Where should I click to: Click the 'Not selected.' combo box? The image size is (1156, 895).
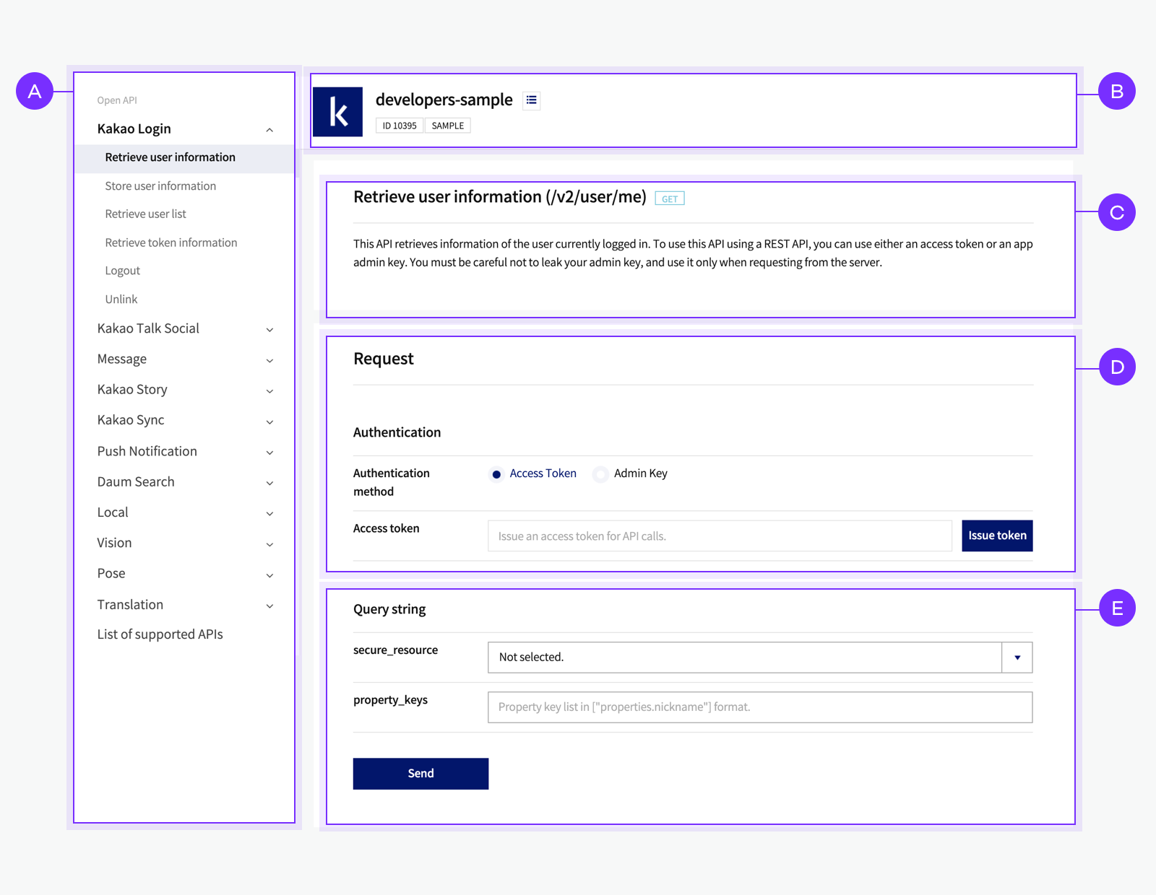(760, 658)
